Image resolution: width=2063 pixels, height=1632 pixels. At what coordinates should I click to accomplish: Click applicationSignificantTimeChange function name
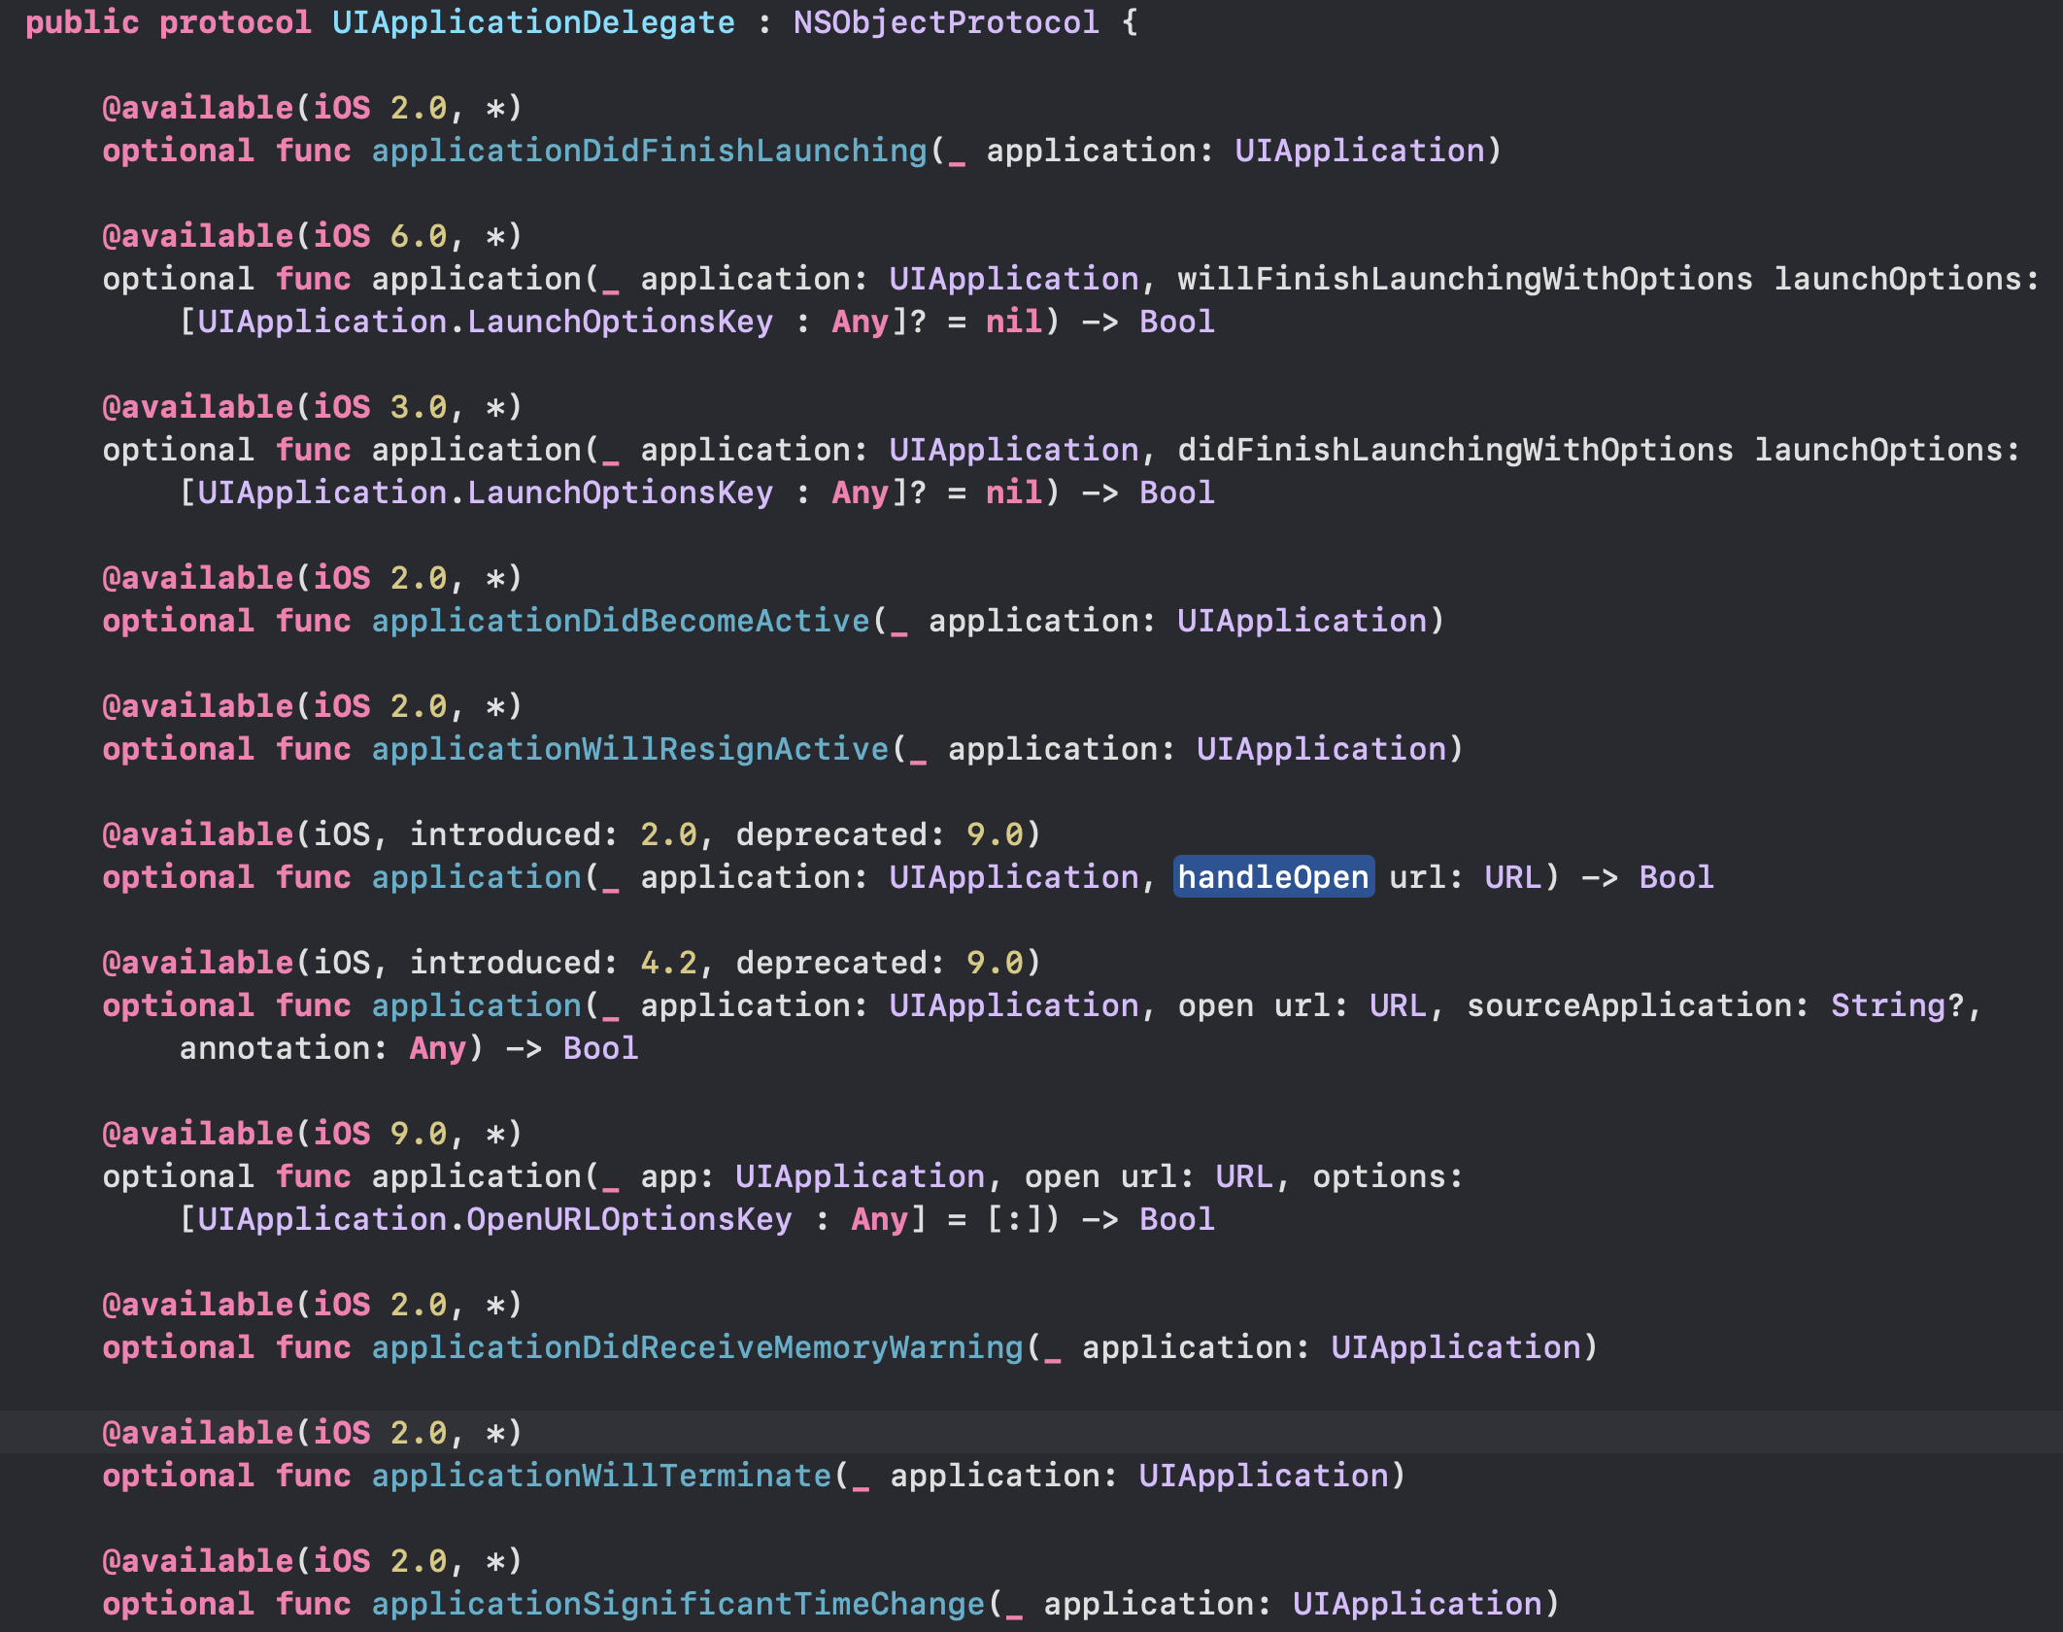(678, 1604)
